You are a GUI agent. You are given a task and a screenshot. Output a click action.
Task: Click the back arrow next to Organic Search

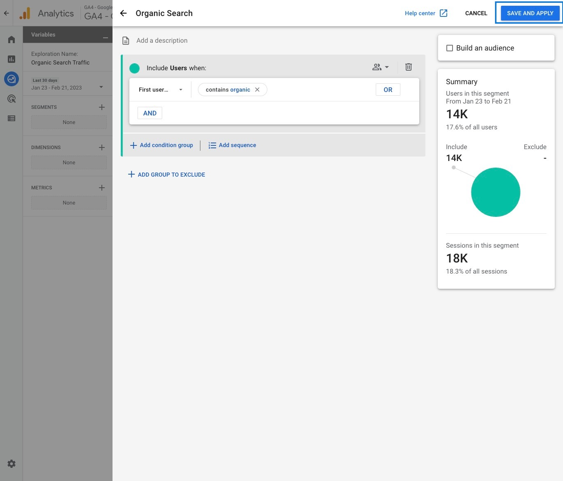tap(123, 13)
